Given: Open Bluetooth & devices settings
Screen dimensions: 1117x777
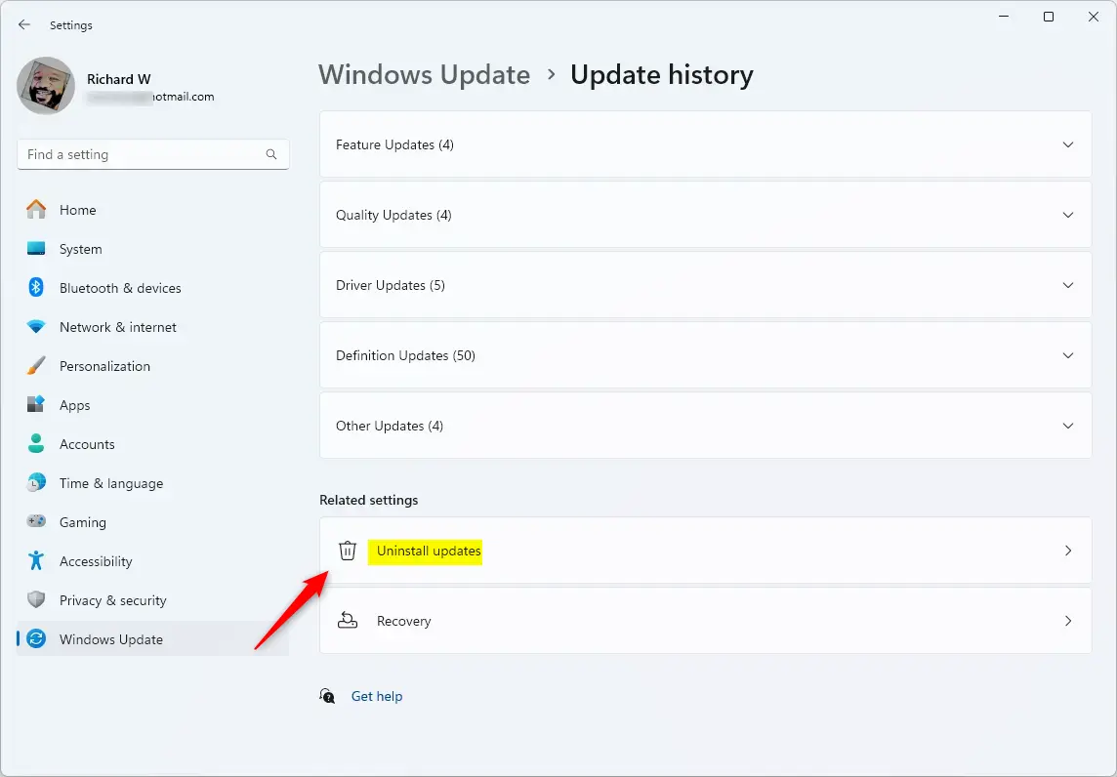Looking at the screenshot, I should coord(37,288).
